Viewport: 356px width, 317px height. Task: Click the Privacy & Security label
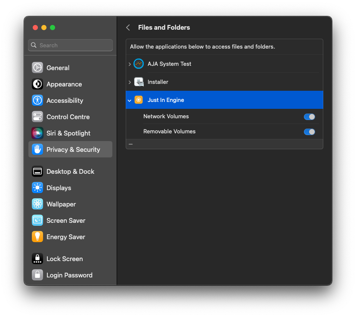click(x=73, y=149)
